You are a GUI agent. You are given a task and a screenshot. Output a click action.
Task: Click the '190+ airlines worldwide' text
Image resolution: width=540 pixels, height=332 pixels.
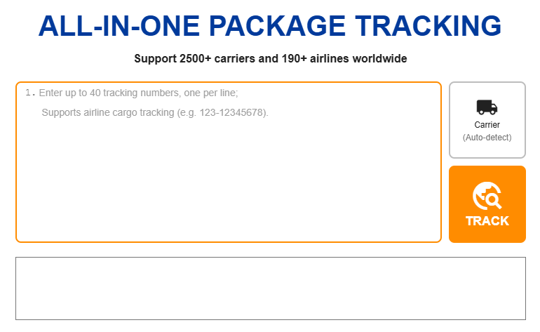point(344,58)
